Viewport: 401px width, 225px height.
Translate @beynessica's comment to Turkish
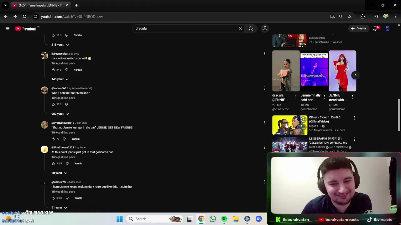[x=63, y=63]
